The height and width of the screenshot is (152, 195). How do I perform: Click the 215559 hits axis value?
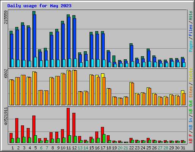6,17
